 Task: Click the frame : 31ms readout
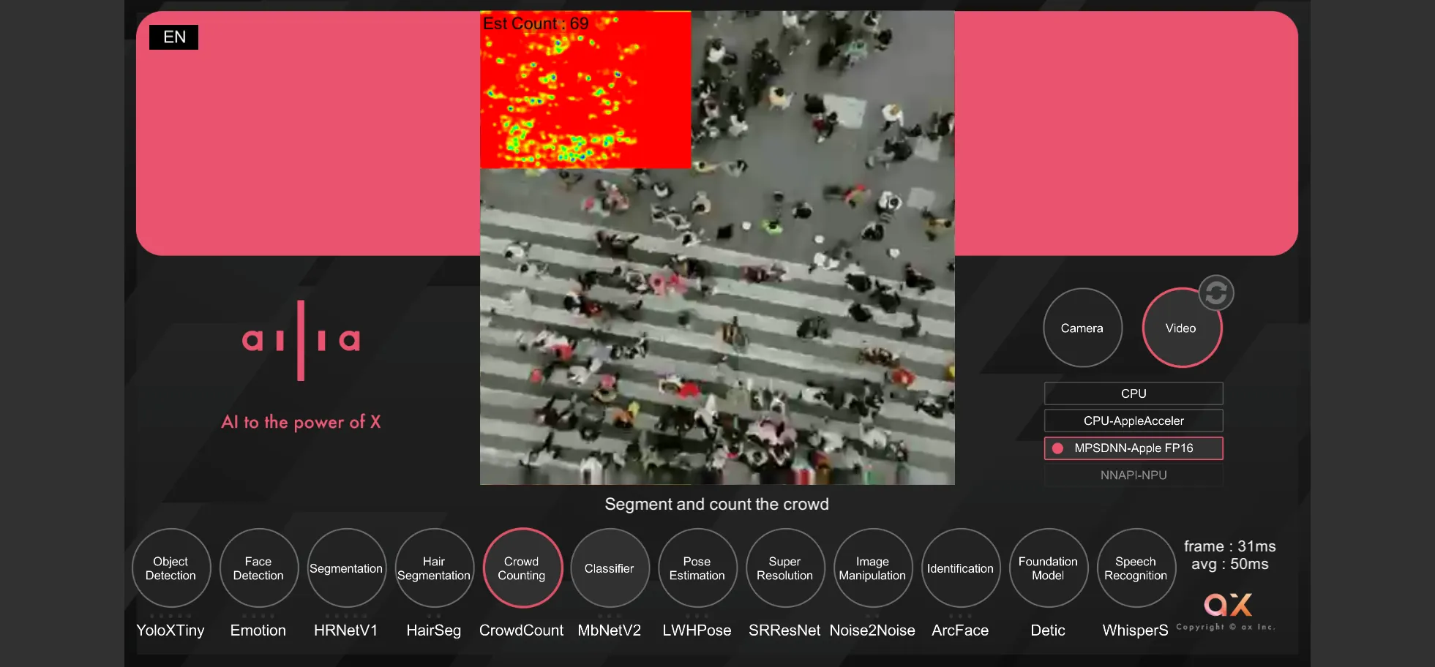[x=1230, y=546]
